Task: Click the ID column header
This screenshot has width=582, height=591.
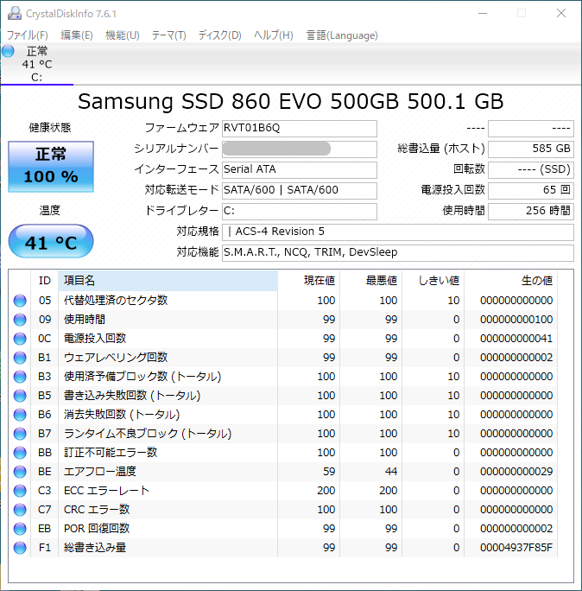Action: click(x=44, y=281)
